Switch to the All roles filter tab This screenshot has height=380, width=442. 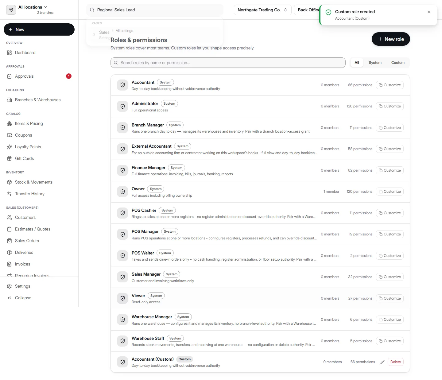[x=357, y=63]
